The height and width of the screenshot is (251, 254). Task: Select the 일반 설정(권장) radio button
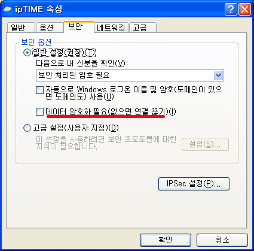27,53
